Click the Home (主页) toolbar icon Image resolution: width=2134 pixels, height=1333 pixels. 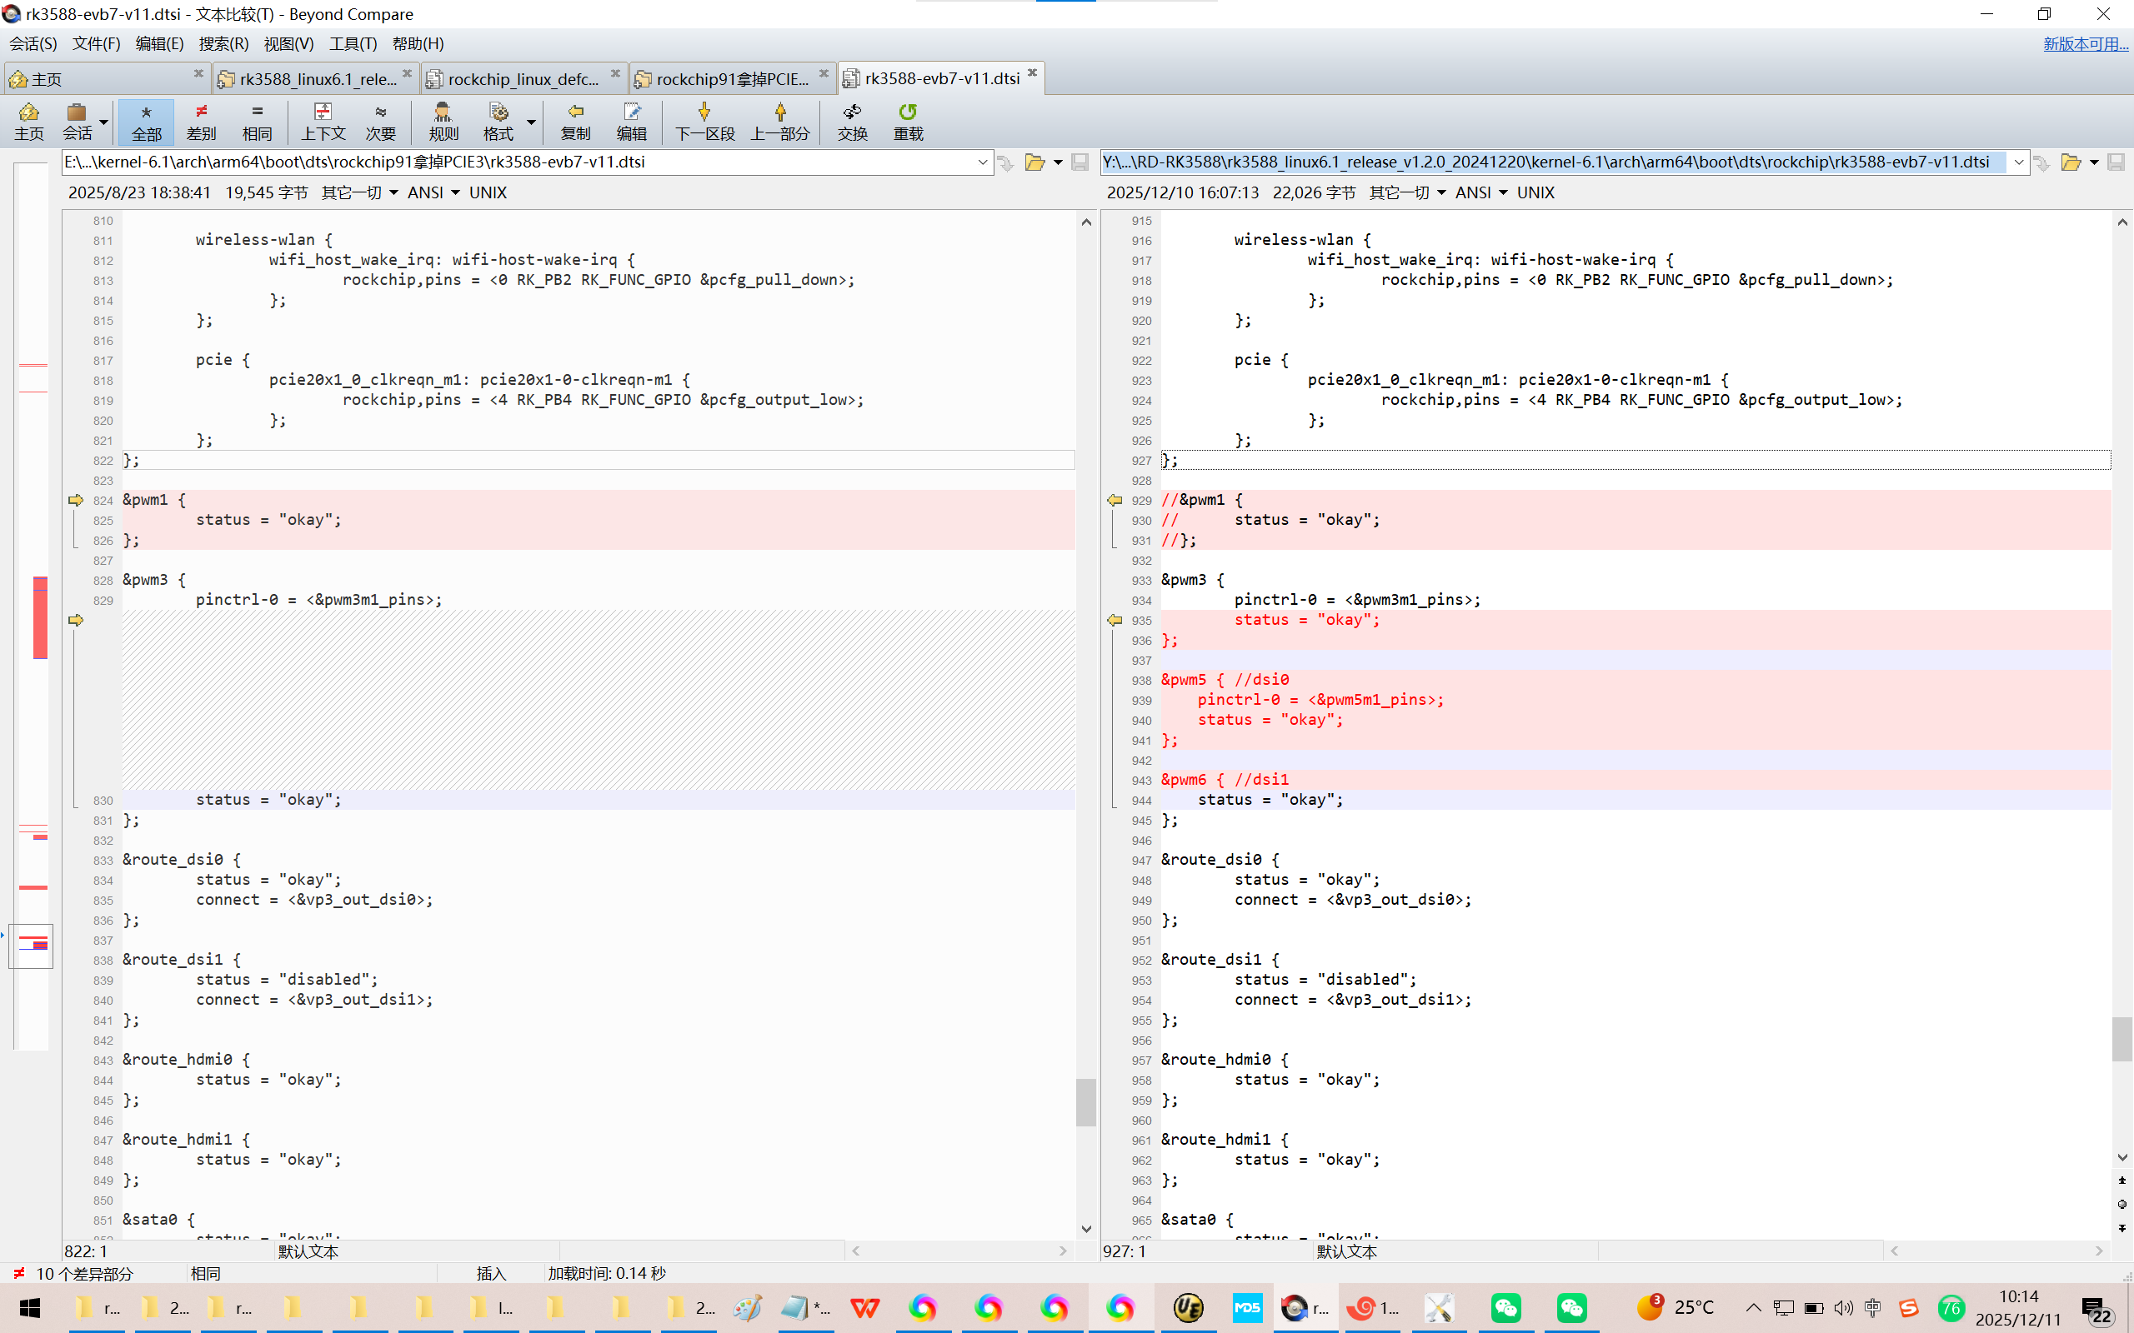(28, 121)
